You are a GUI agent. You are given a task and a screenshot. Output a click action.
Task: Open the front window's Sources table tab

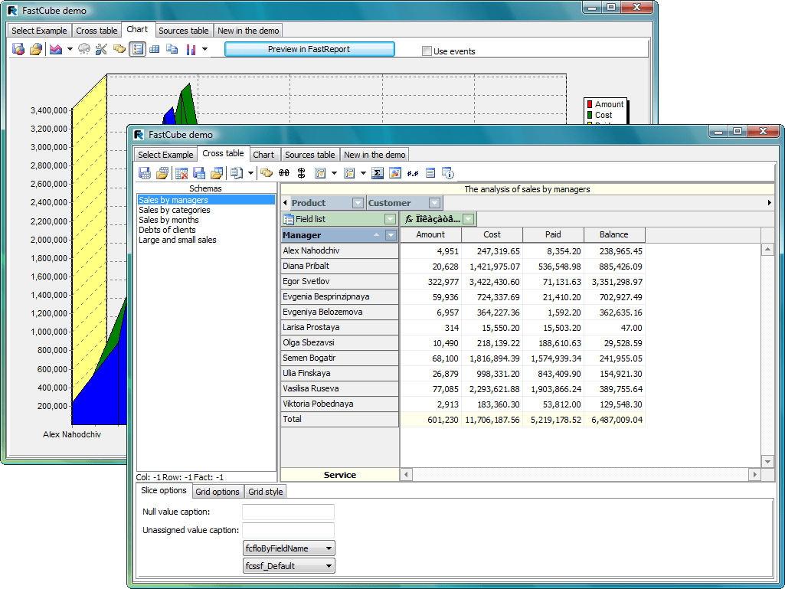pyautogui.click(x=310, y=155)
